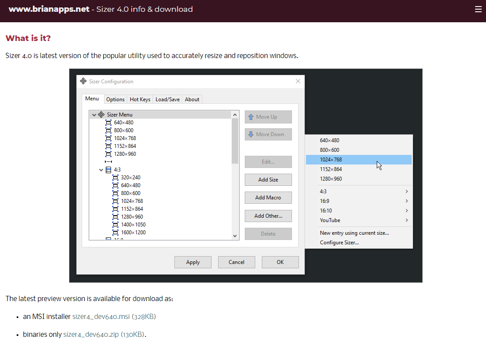Click the size icon beside 1600×1200
The image size is (486, 346).
(x=115, y=233)
